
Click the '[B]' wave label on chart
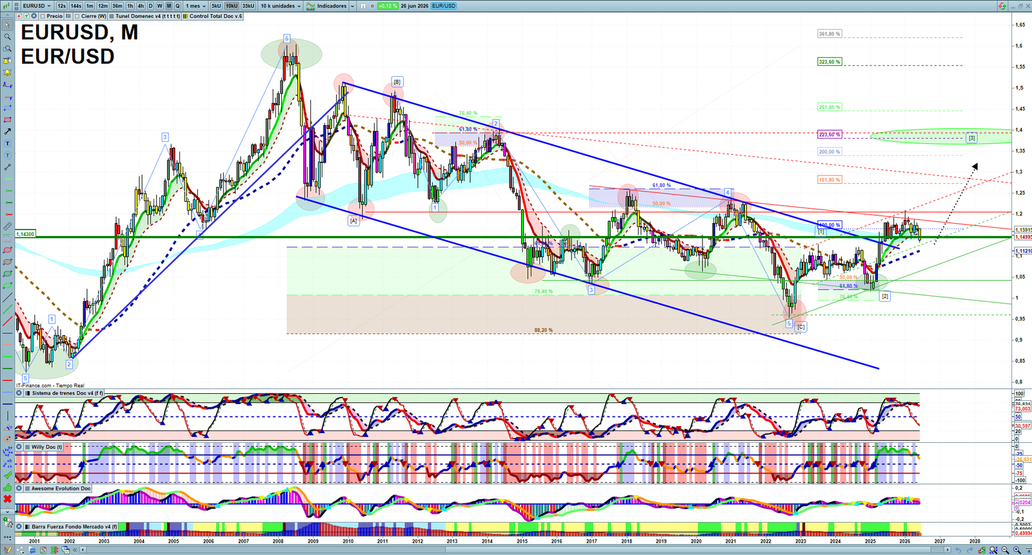click(x=397, y=82)
